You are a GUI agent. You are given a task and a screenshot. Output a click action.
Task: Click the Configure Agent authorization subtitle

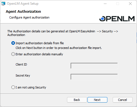(29, 17)
